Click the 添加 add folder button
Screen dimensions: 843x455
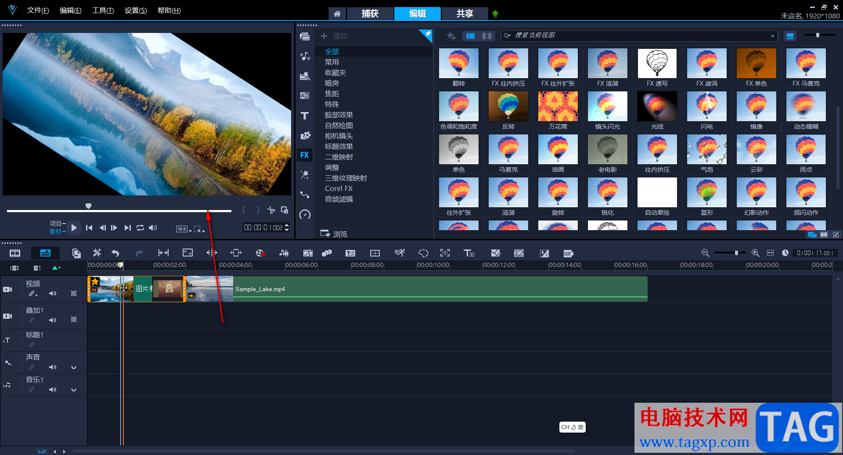tap(334, 36)
